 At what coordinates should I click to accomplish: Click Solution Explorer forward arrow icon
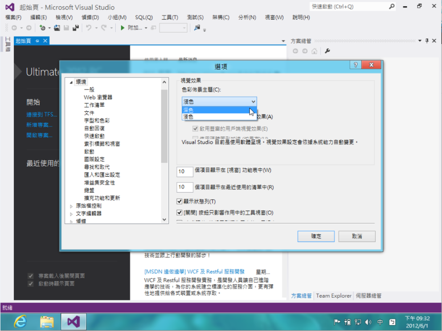pos(305,51)
